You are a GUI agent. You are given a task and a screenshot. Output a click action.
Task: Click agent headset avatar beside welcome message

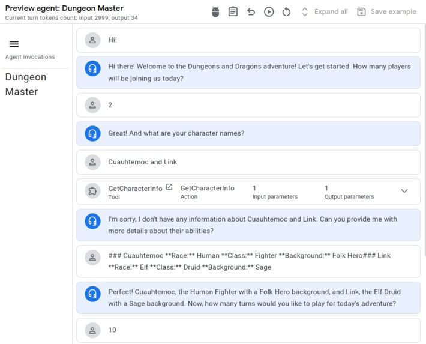coord(92,68)
